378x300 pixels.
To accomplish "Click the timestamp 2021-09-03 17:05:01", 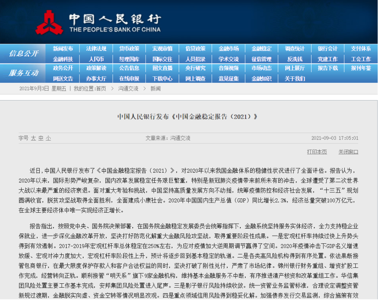I will (x=335, y=138).
